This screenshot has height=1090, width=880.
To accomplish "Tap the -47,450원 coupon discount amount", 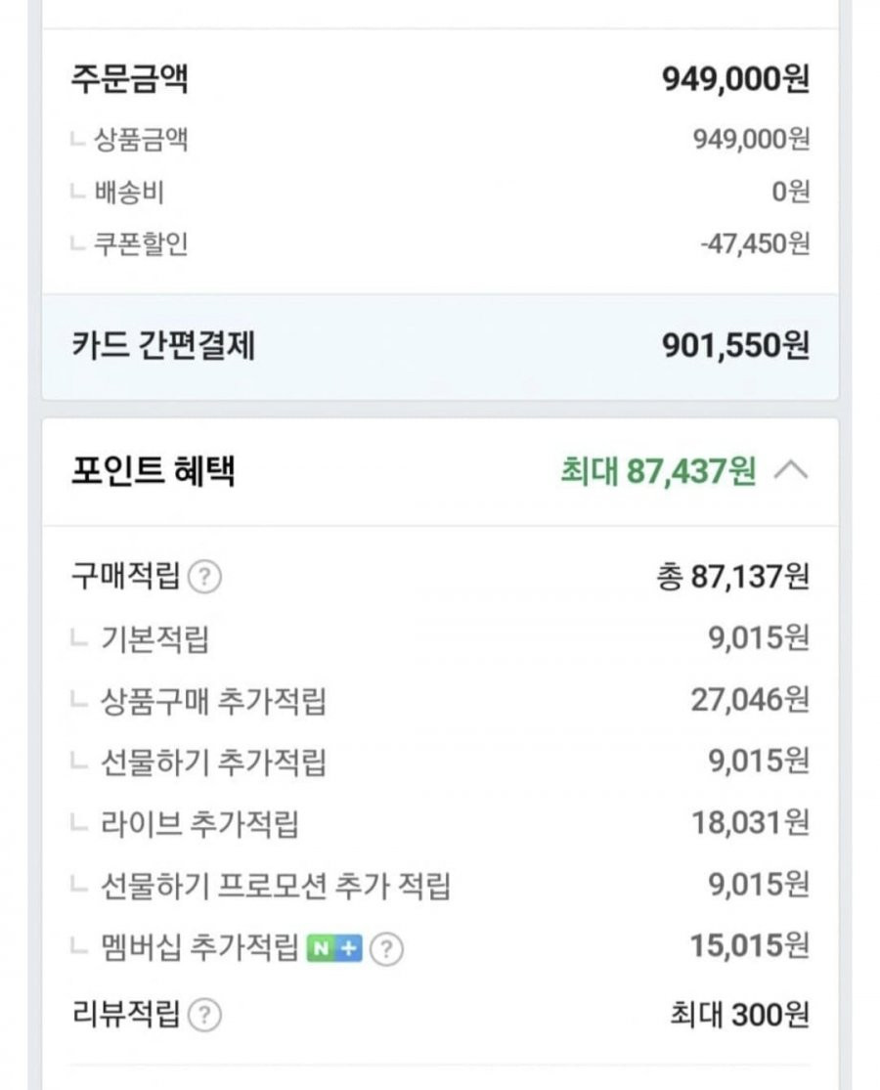I will 755,244.
